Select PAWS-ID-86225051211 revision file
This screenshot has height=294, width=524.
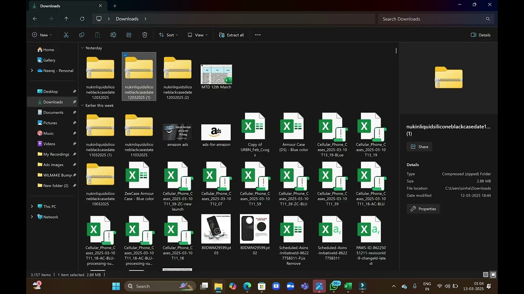371,241
